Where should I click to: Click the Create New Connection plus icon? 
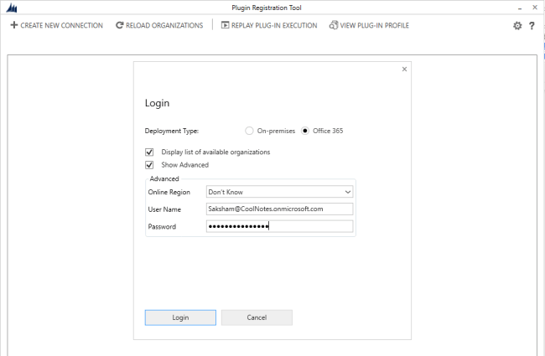pos(14,25)
